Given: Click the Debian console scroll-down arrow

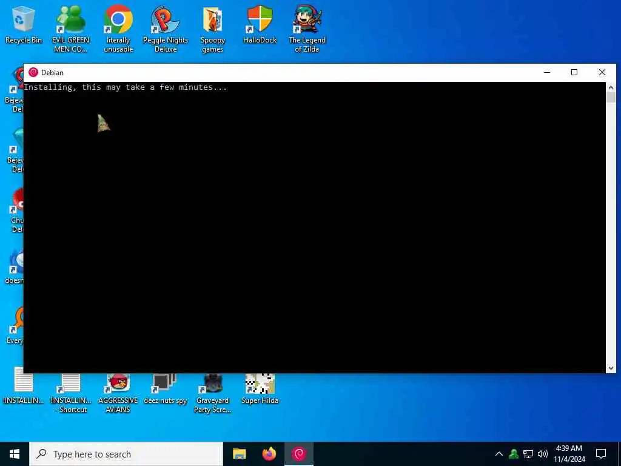Looking at the screenshot, I should click(611, 368).
